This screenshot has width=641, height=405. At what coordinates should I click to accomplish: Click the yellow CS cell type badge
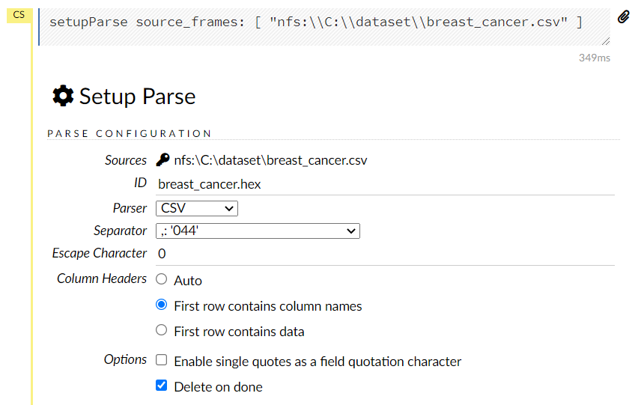click(19, 15)
